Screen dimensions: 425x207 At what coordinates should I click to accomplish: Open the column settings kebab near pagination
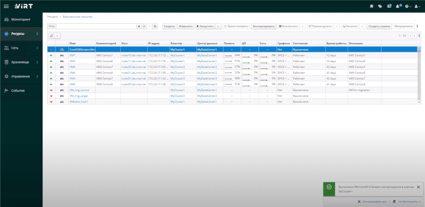[x=419, y=36]
